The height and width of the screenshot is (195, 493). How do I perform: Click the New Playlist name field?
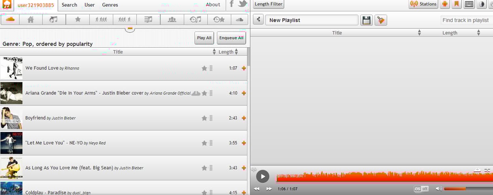click(x=312, y=20)
